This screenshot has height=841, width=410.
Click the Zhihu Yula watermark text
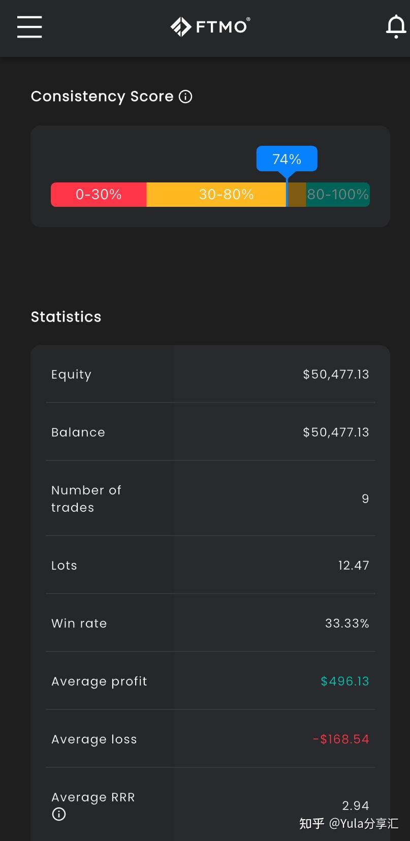coord(349,823)
